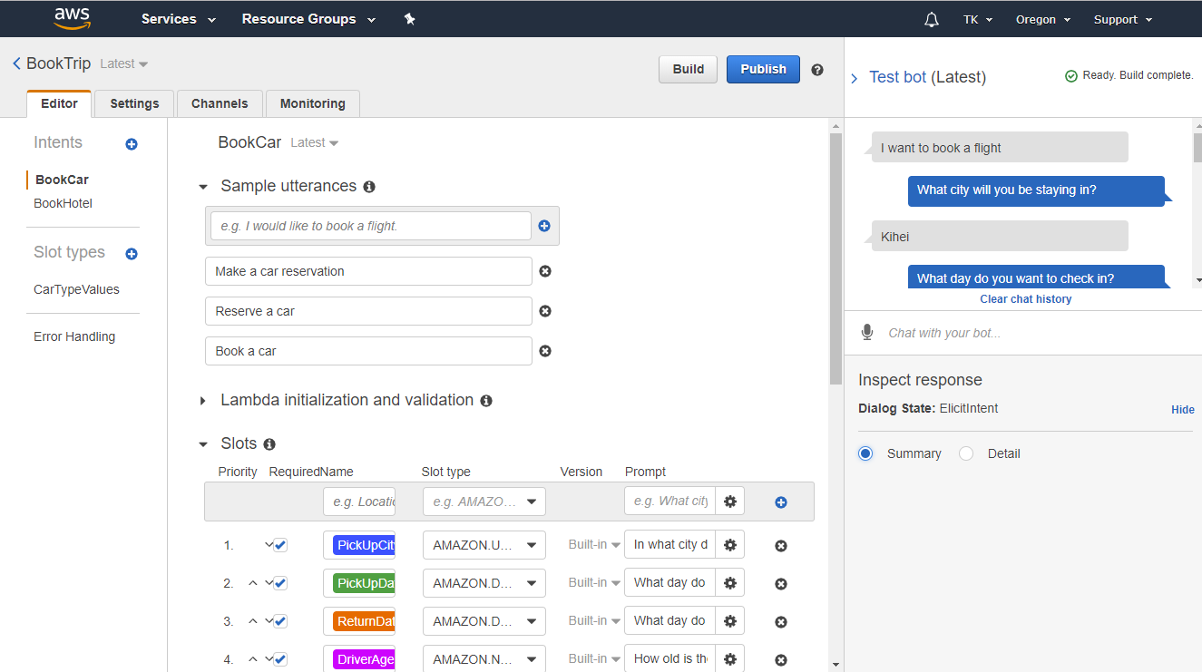Expand Lambda initialization and validation section
Viewport: 1202px width, 672px height.
point(203,401)
